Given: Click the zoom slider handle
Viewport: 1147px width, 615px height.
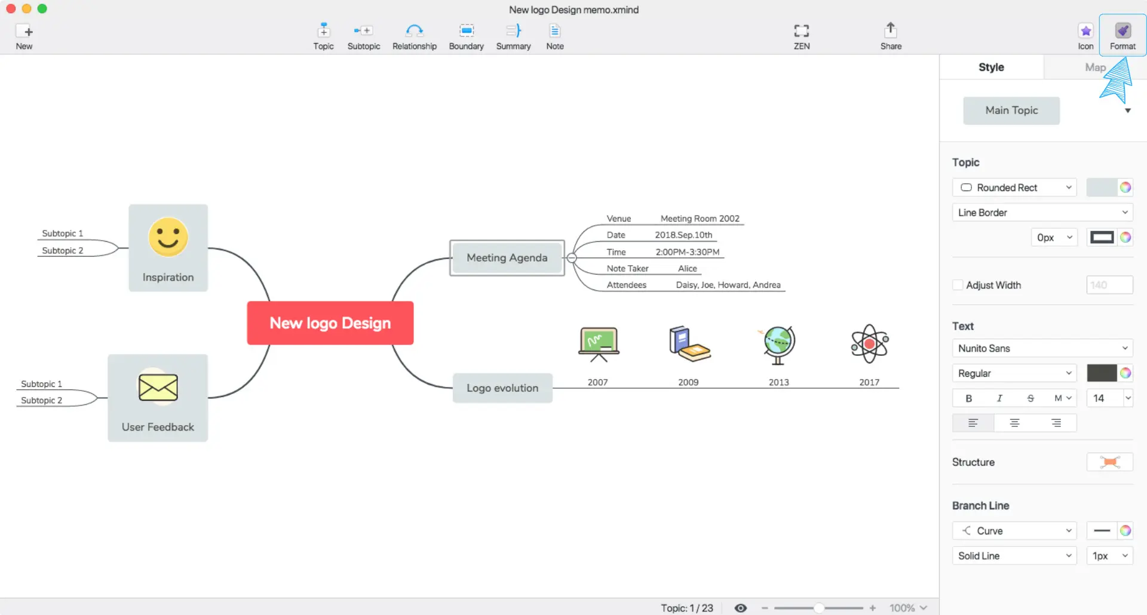Looking at the screenshot, I should (x=819, y=608).
